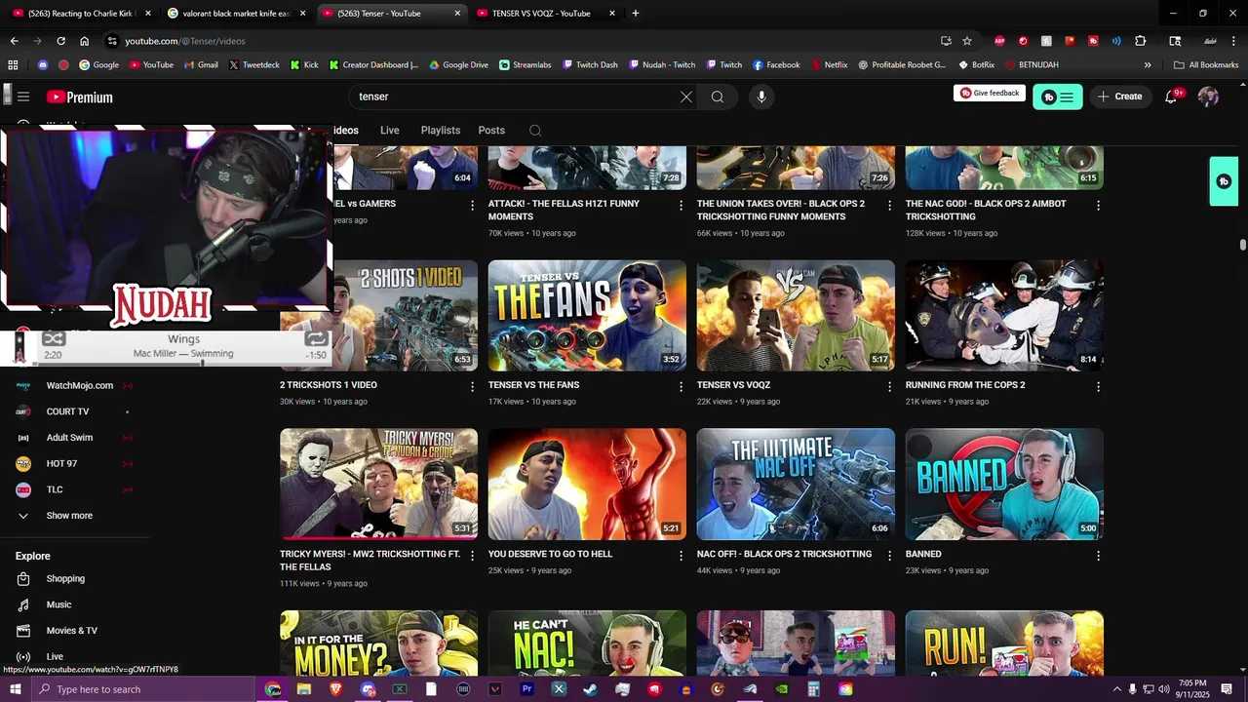
Task: Seek in Wings song progress bar
Action: coord(181,363)
